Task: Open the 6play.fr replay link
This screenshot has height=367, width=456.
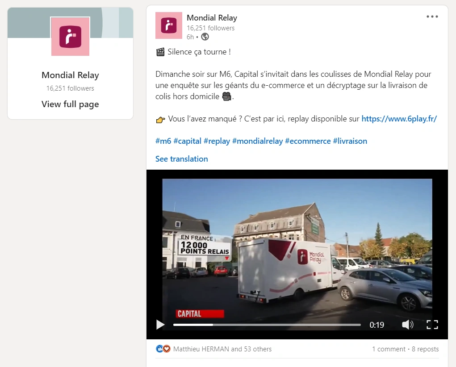Action: tap(399, 119)
